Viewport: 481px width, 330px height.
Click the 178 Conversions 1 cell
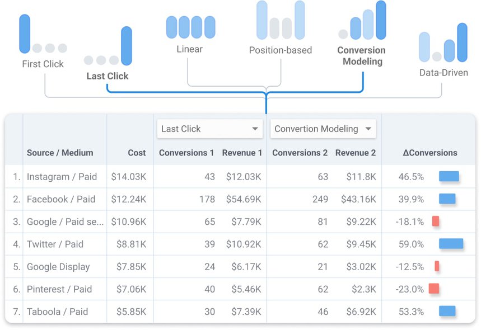pyautogui.click(x=207, y=199)
